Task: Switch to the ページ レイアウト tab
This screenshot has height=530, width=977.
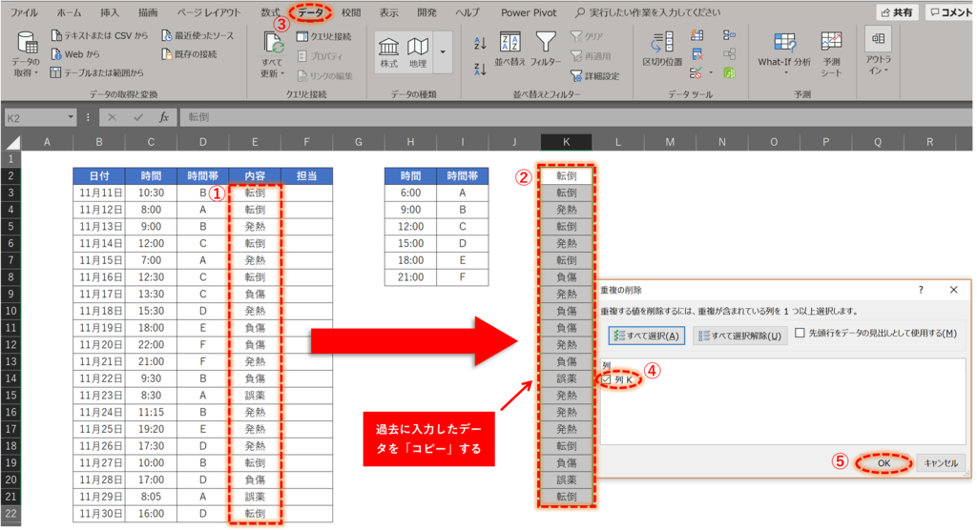Action: 209,12
